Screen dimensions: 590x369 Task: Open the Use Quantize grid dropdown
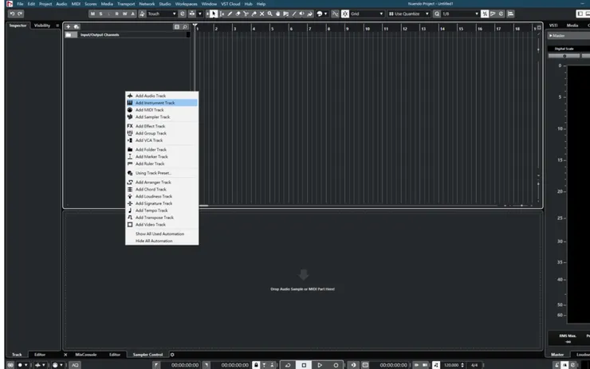click(x=409, y=14)
